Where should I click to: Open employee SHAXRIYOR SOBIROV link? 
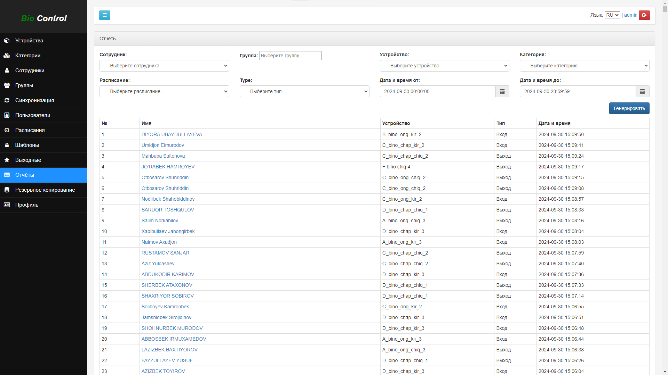point(167,296)
